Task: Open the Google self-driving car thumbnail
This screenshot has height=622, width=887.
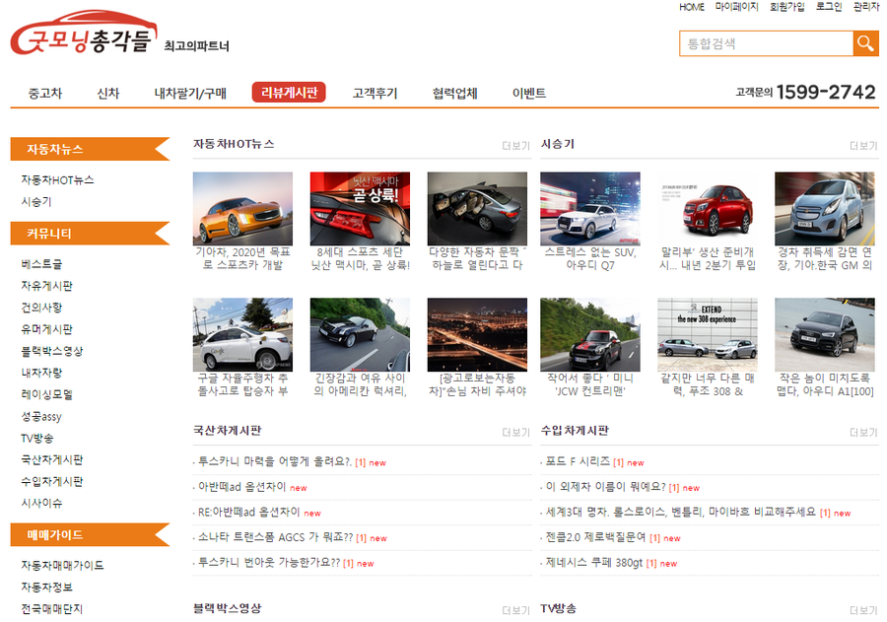Action: click(x=242, y=334)
